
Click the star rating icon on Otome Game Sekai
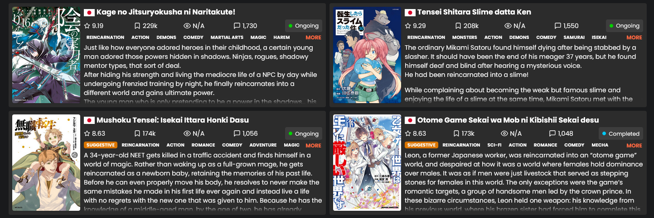point(408,133)
